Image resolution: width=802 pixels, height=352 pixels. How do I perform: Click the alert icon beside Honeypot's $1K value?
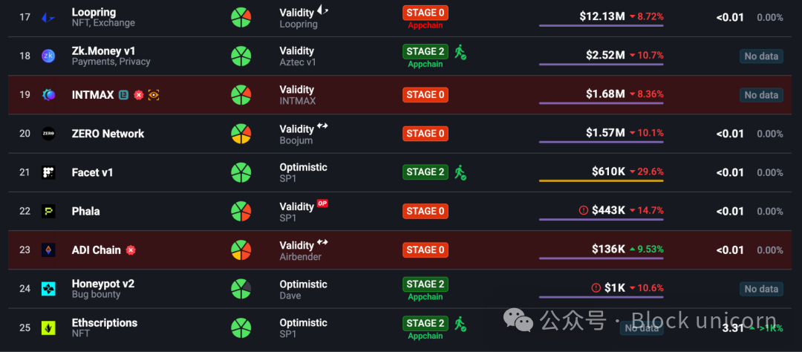pos(596,288)
